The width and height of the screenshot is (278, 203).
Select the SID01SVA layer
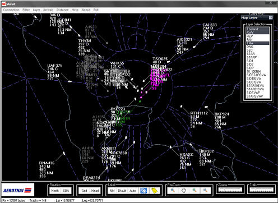pos(258,82)
